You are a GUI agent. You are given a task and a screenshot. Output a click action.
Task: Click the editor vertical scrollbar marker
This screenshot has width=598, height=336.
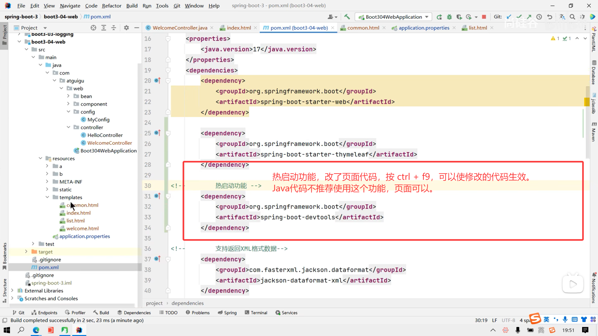click(x=586, y=102)
